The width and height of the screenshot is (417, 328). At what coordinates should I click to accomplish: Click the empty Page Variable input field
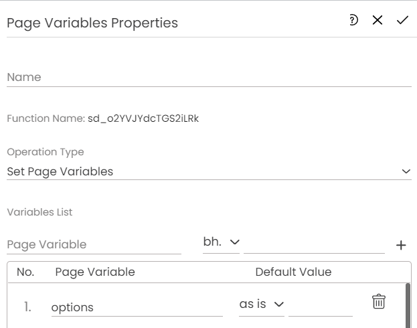click(94, 245)
